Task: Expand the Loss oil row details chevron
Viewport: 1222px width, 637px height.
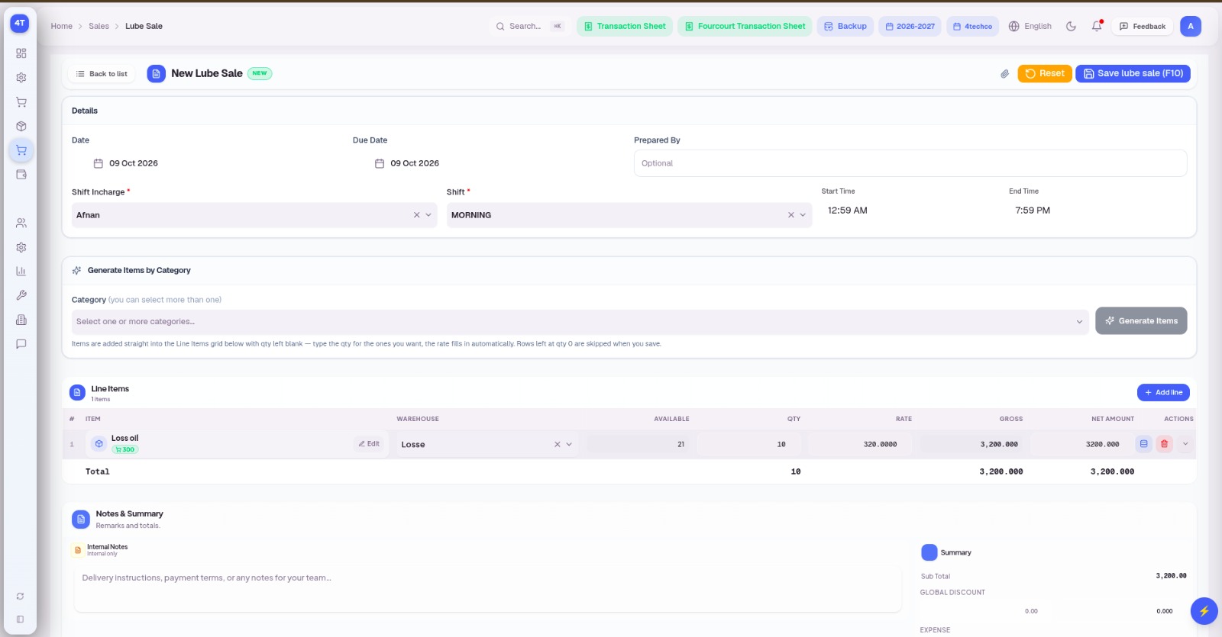Action: click(x=1185, y=444)
